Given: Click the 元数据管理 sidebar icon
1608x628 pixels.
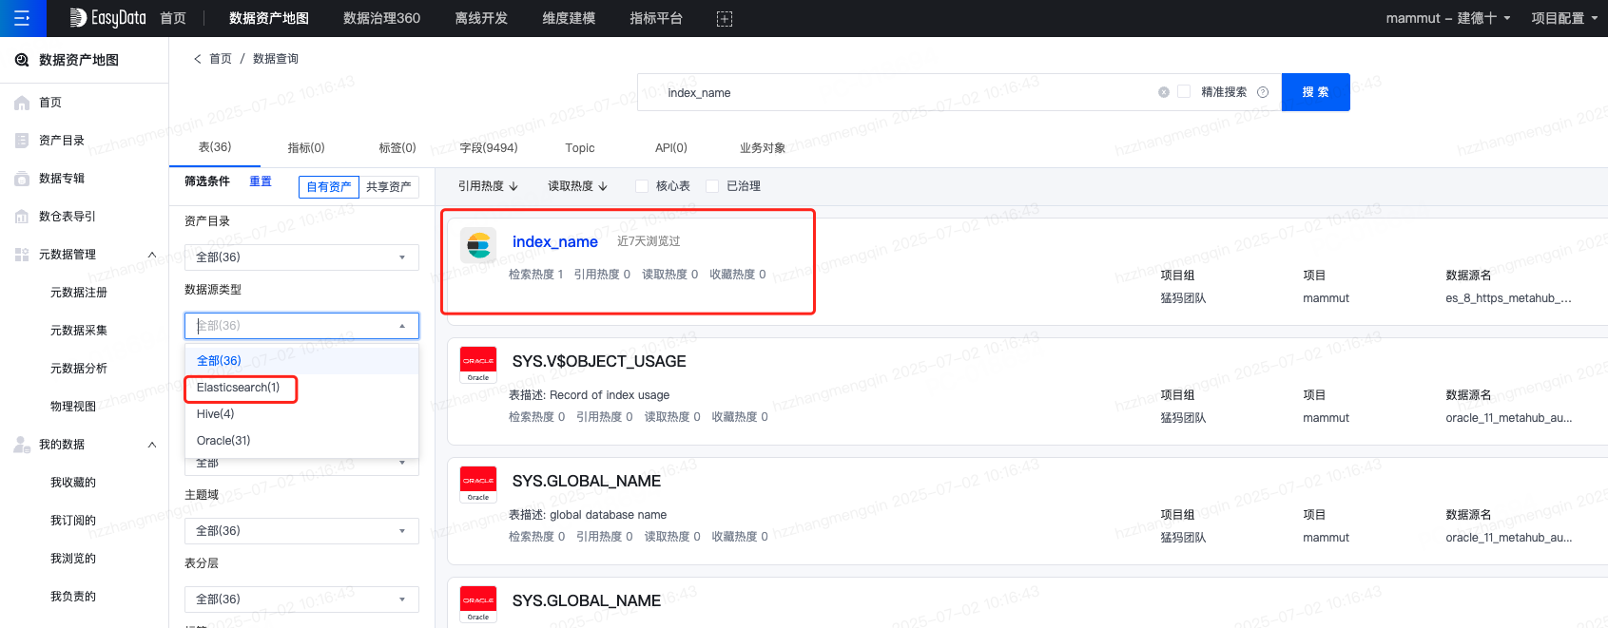Looking at the screenshot, I should 22,255.
